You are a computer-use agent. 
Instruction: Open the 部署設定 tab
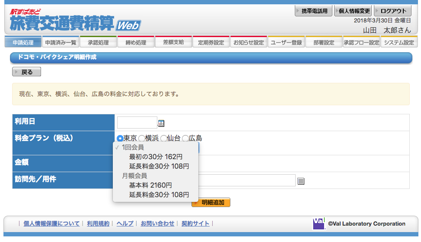[324, 42]
